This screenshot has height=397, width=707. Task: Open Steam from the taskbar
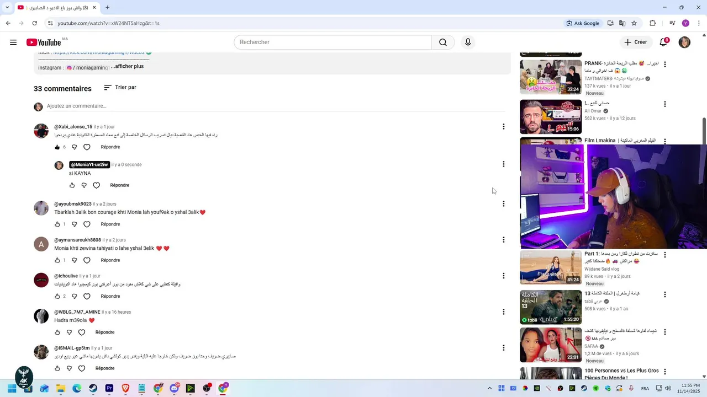tap(93, 388)
